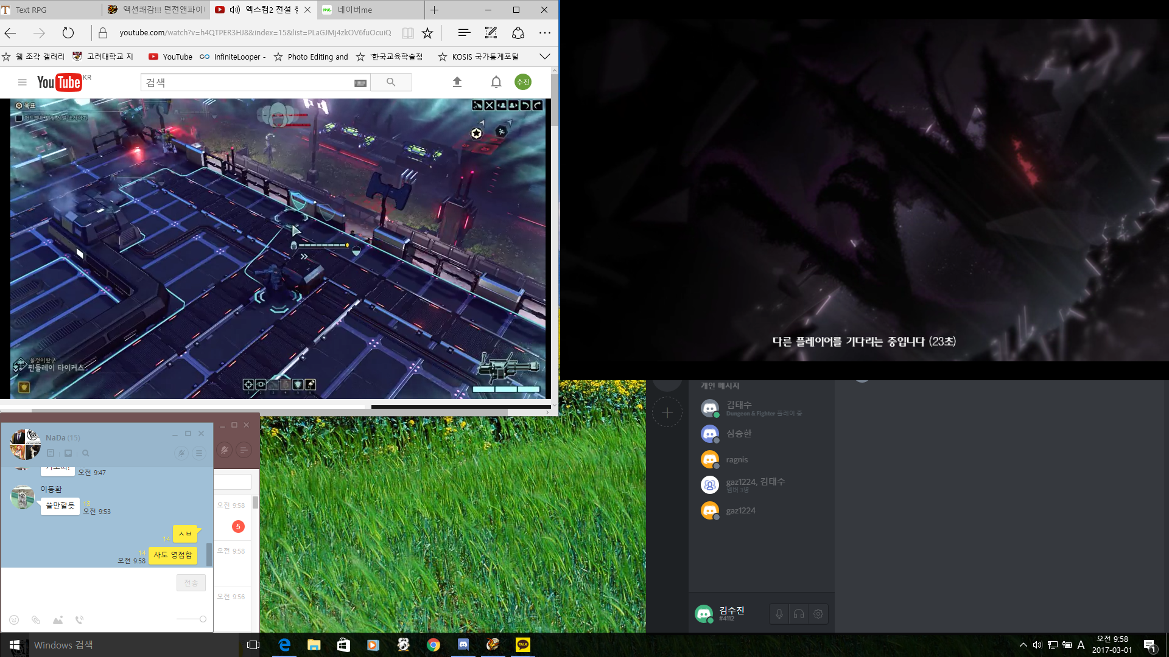
Task: Open Windows Start menu
Action: click(15, 645)
